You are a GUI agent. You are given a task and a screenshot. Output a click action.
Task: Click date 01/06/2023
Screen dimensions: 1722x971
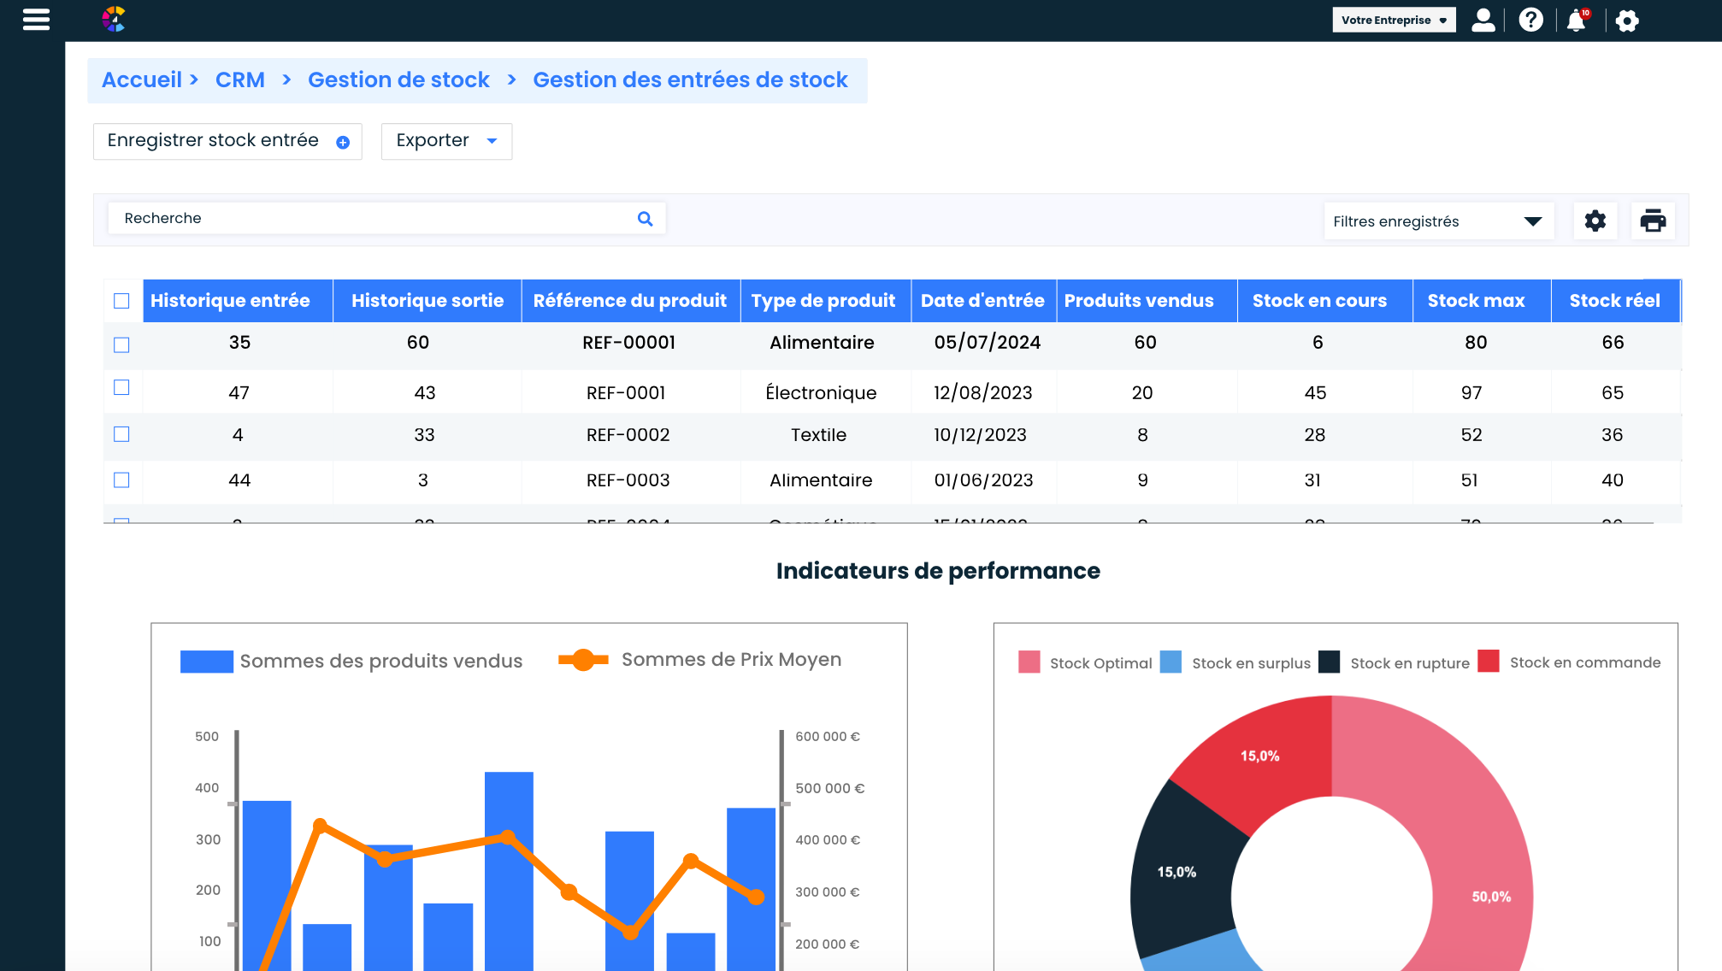(983, 480)
